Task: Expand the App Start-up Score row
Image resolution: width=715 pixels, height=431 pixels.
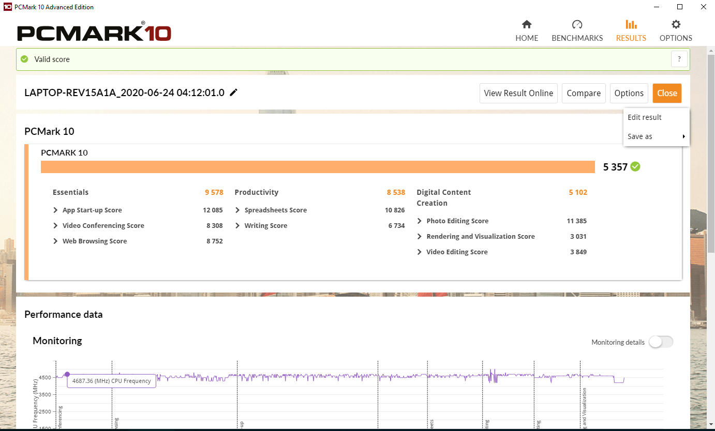Action: pos(56,210)
